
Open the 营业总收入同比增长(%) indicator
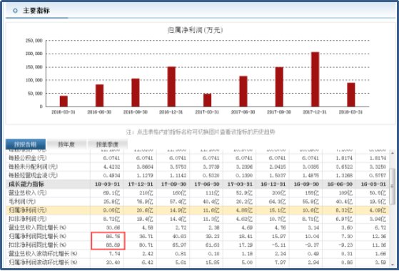(37, 227)
